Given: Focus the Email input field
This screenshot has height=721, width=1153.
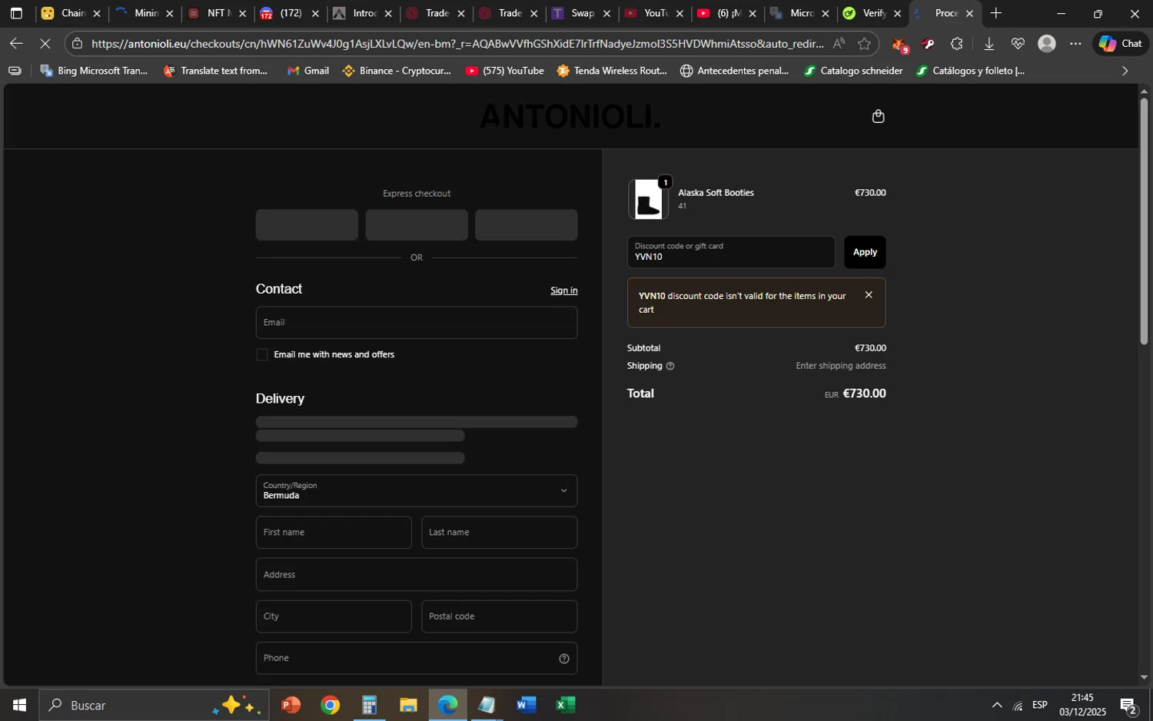Looking at the screenshot, I should tap(417, 323).
